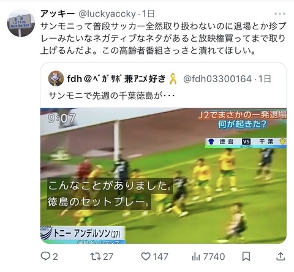The image size is (294, 272).
Task: Visit the アッキー display name profile
Action: click(58, 14)
